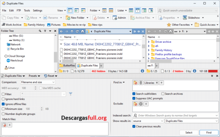220x137 pixels.
Task: Switch to Details view mode icon
Action: pos(70,11)
